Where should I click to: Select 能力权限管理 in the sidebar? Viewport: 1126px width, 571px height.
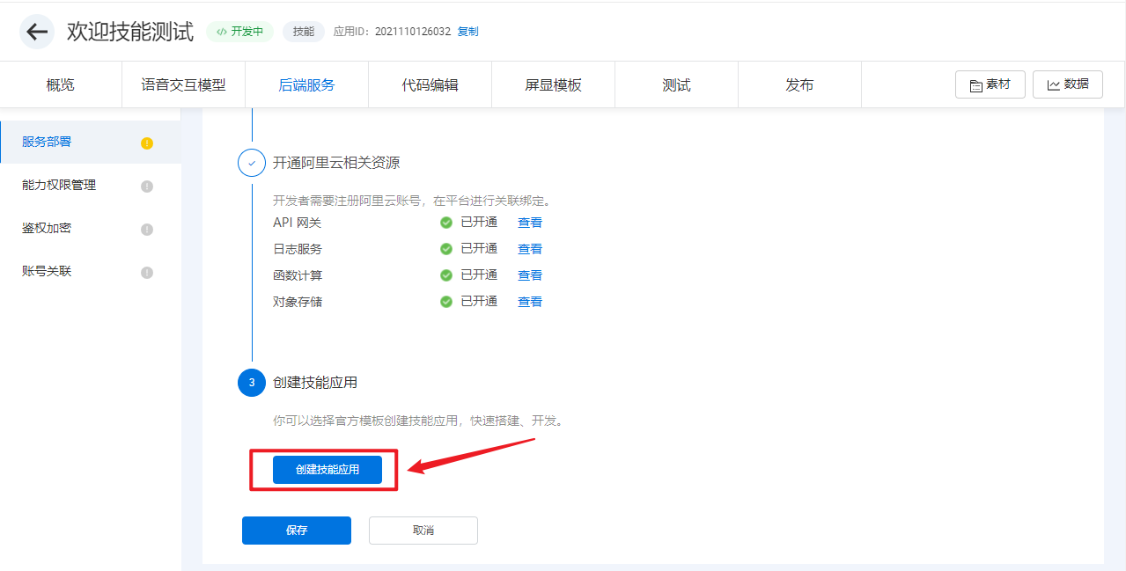91,185
